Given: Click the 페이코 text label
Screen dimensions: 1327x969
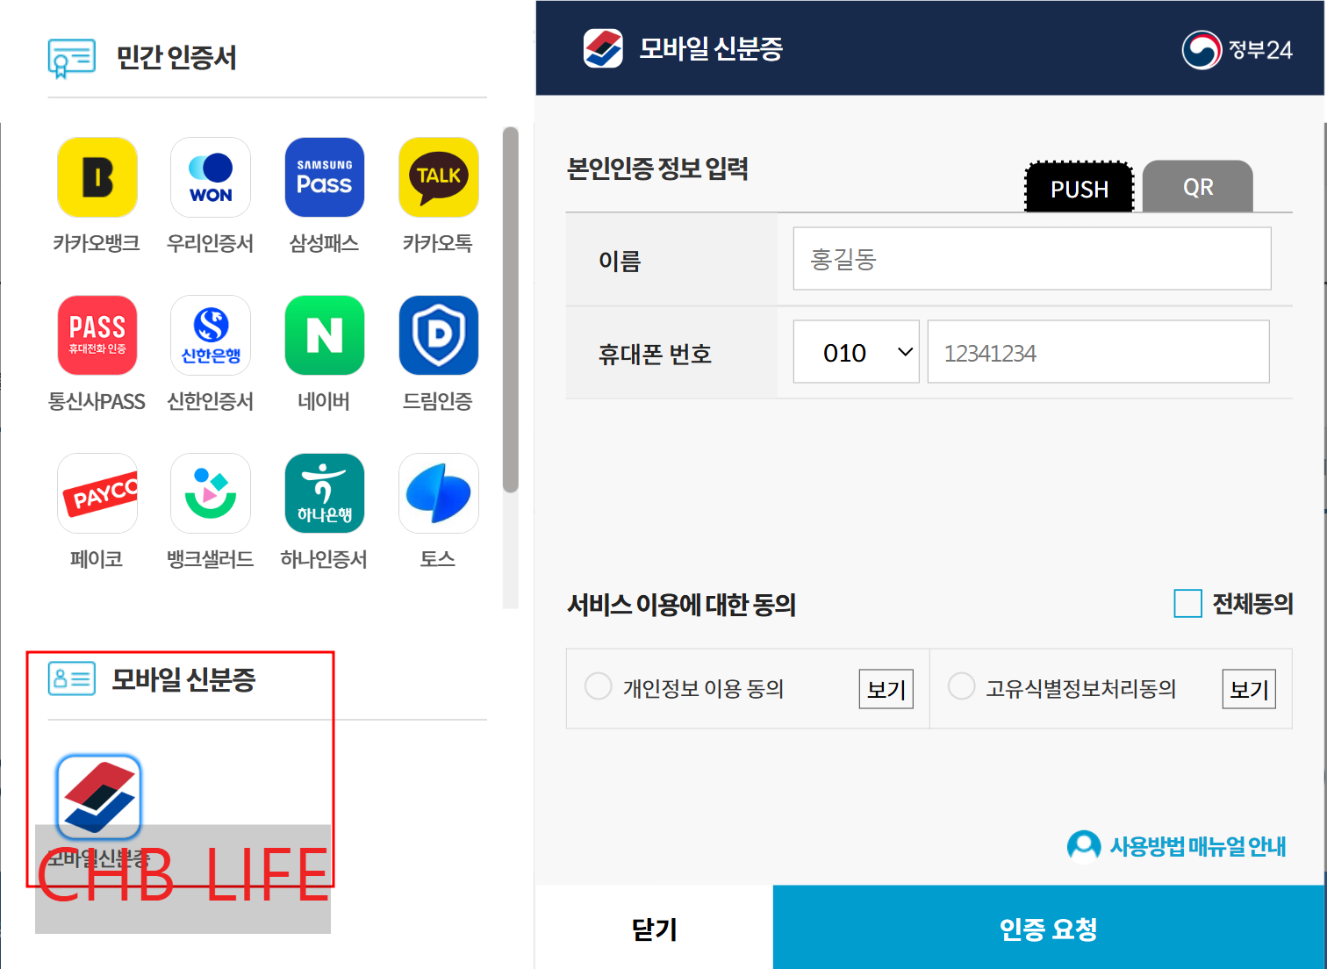Looking at the screenshot, I should point(97,559).
